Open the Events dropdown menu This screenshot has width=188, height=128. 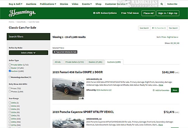pyautogui.click(x=87, y=4)
